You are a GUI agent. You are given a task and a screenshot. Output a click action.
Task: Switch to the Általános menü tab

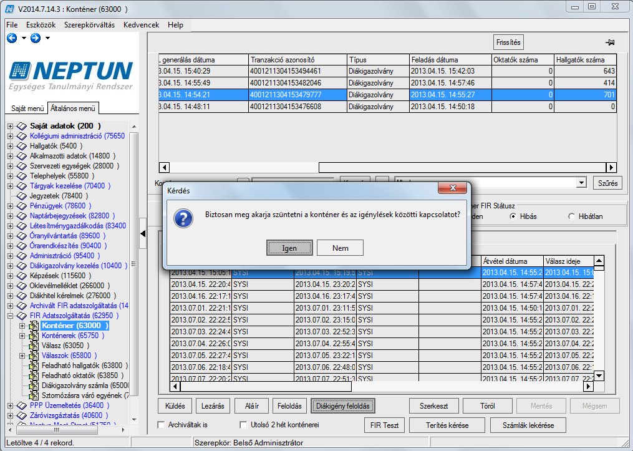pos(73,108)
